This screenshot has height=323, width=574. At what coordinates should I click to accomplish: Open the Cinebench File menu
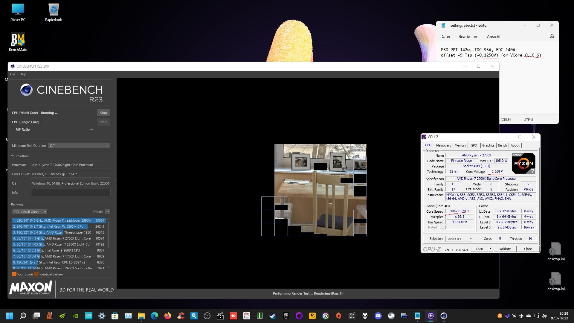[x=13, y=74]
